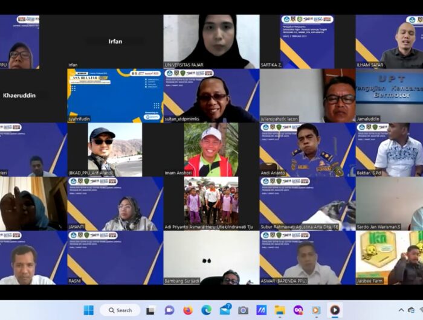Image resolution: width=423 pixels, height=320 pixels.
Task: Launch Firefox from the taskbar
Action: [x=187, y=310]
